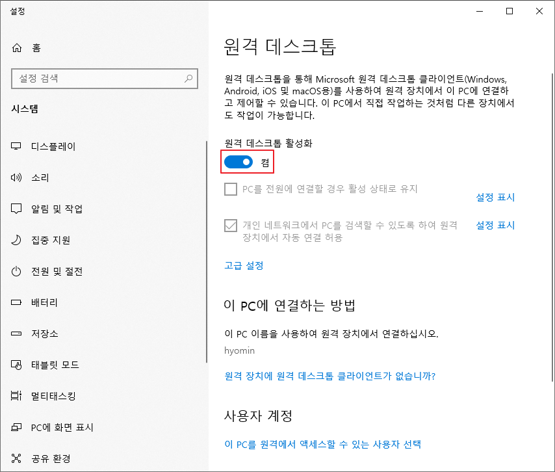Click 설정 표시 link beside keep-awake option

[495, 197]
